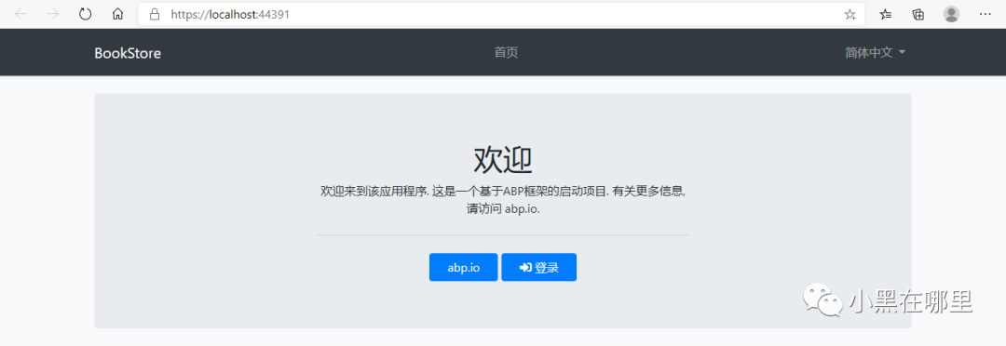Reload the page with refresh icon
The image size is (1006, 346).
point(86,14)
